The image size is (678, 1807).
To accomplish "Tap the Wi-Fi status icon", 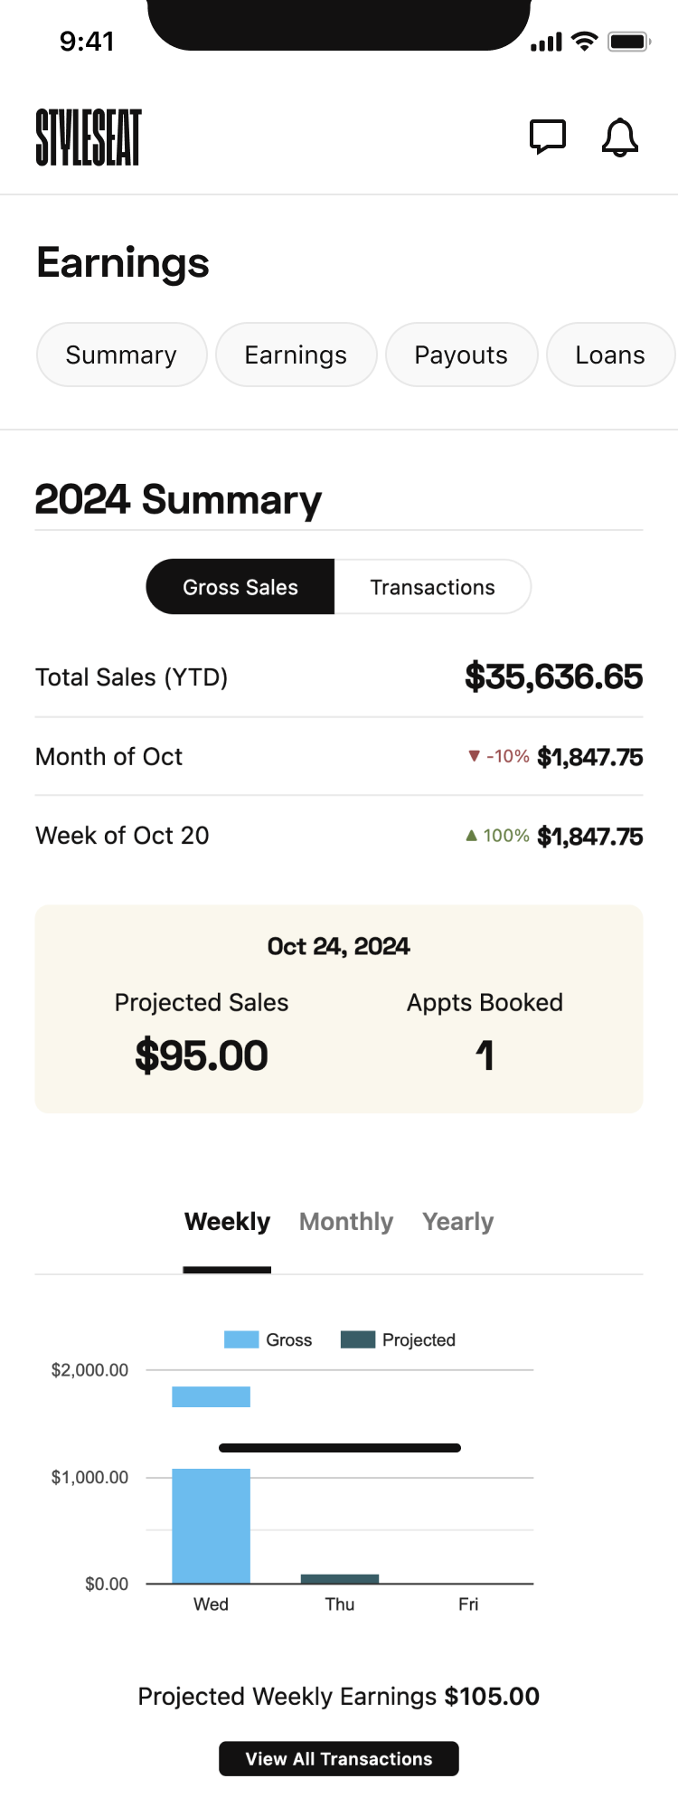I will [x=585, y=42].
